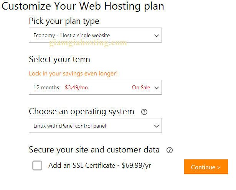Enable the Add an SSL Certificate checkbox
The width and height of the screenshot is (236, 190).
coord(37,165)
